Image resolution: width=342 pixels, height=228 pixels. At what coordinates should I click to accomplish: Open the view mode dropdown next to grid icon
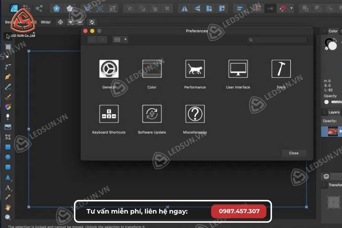pos(125,40)
